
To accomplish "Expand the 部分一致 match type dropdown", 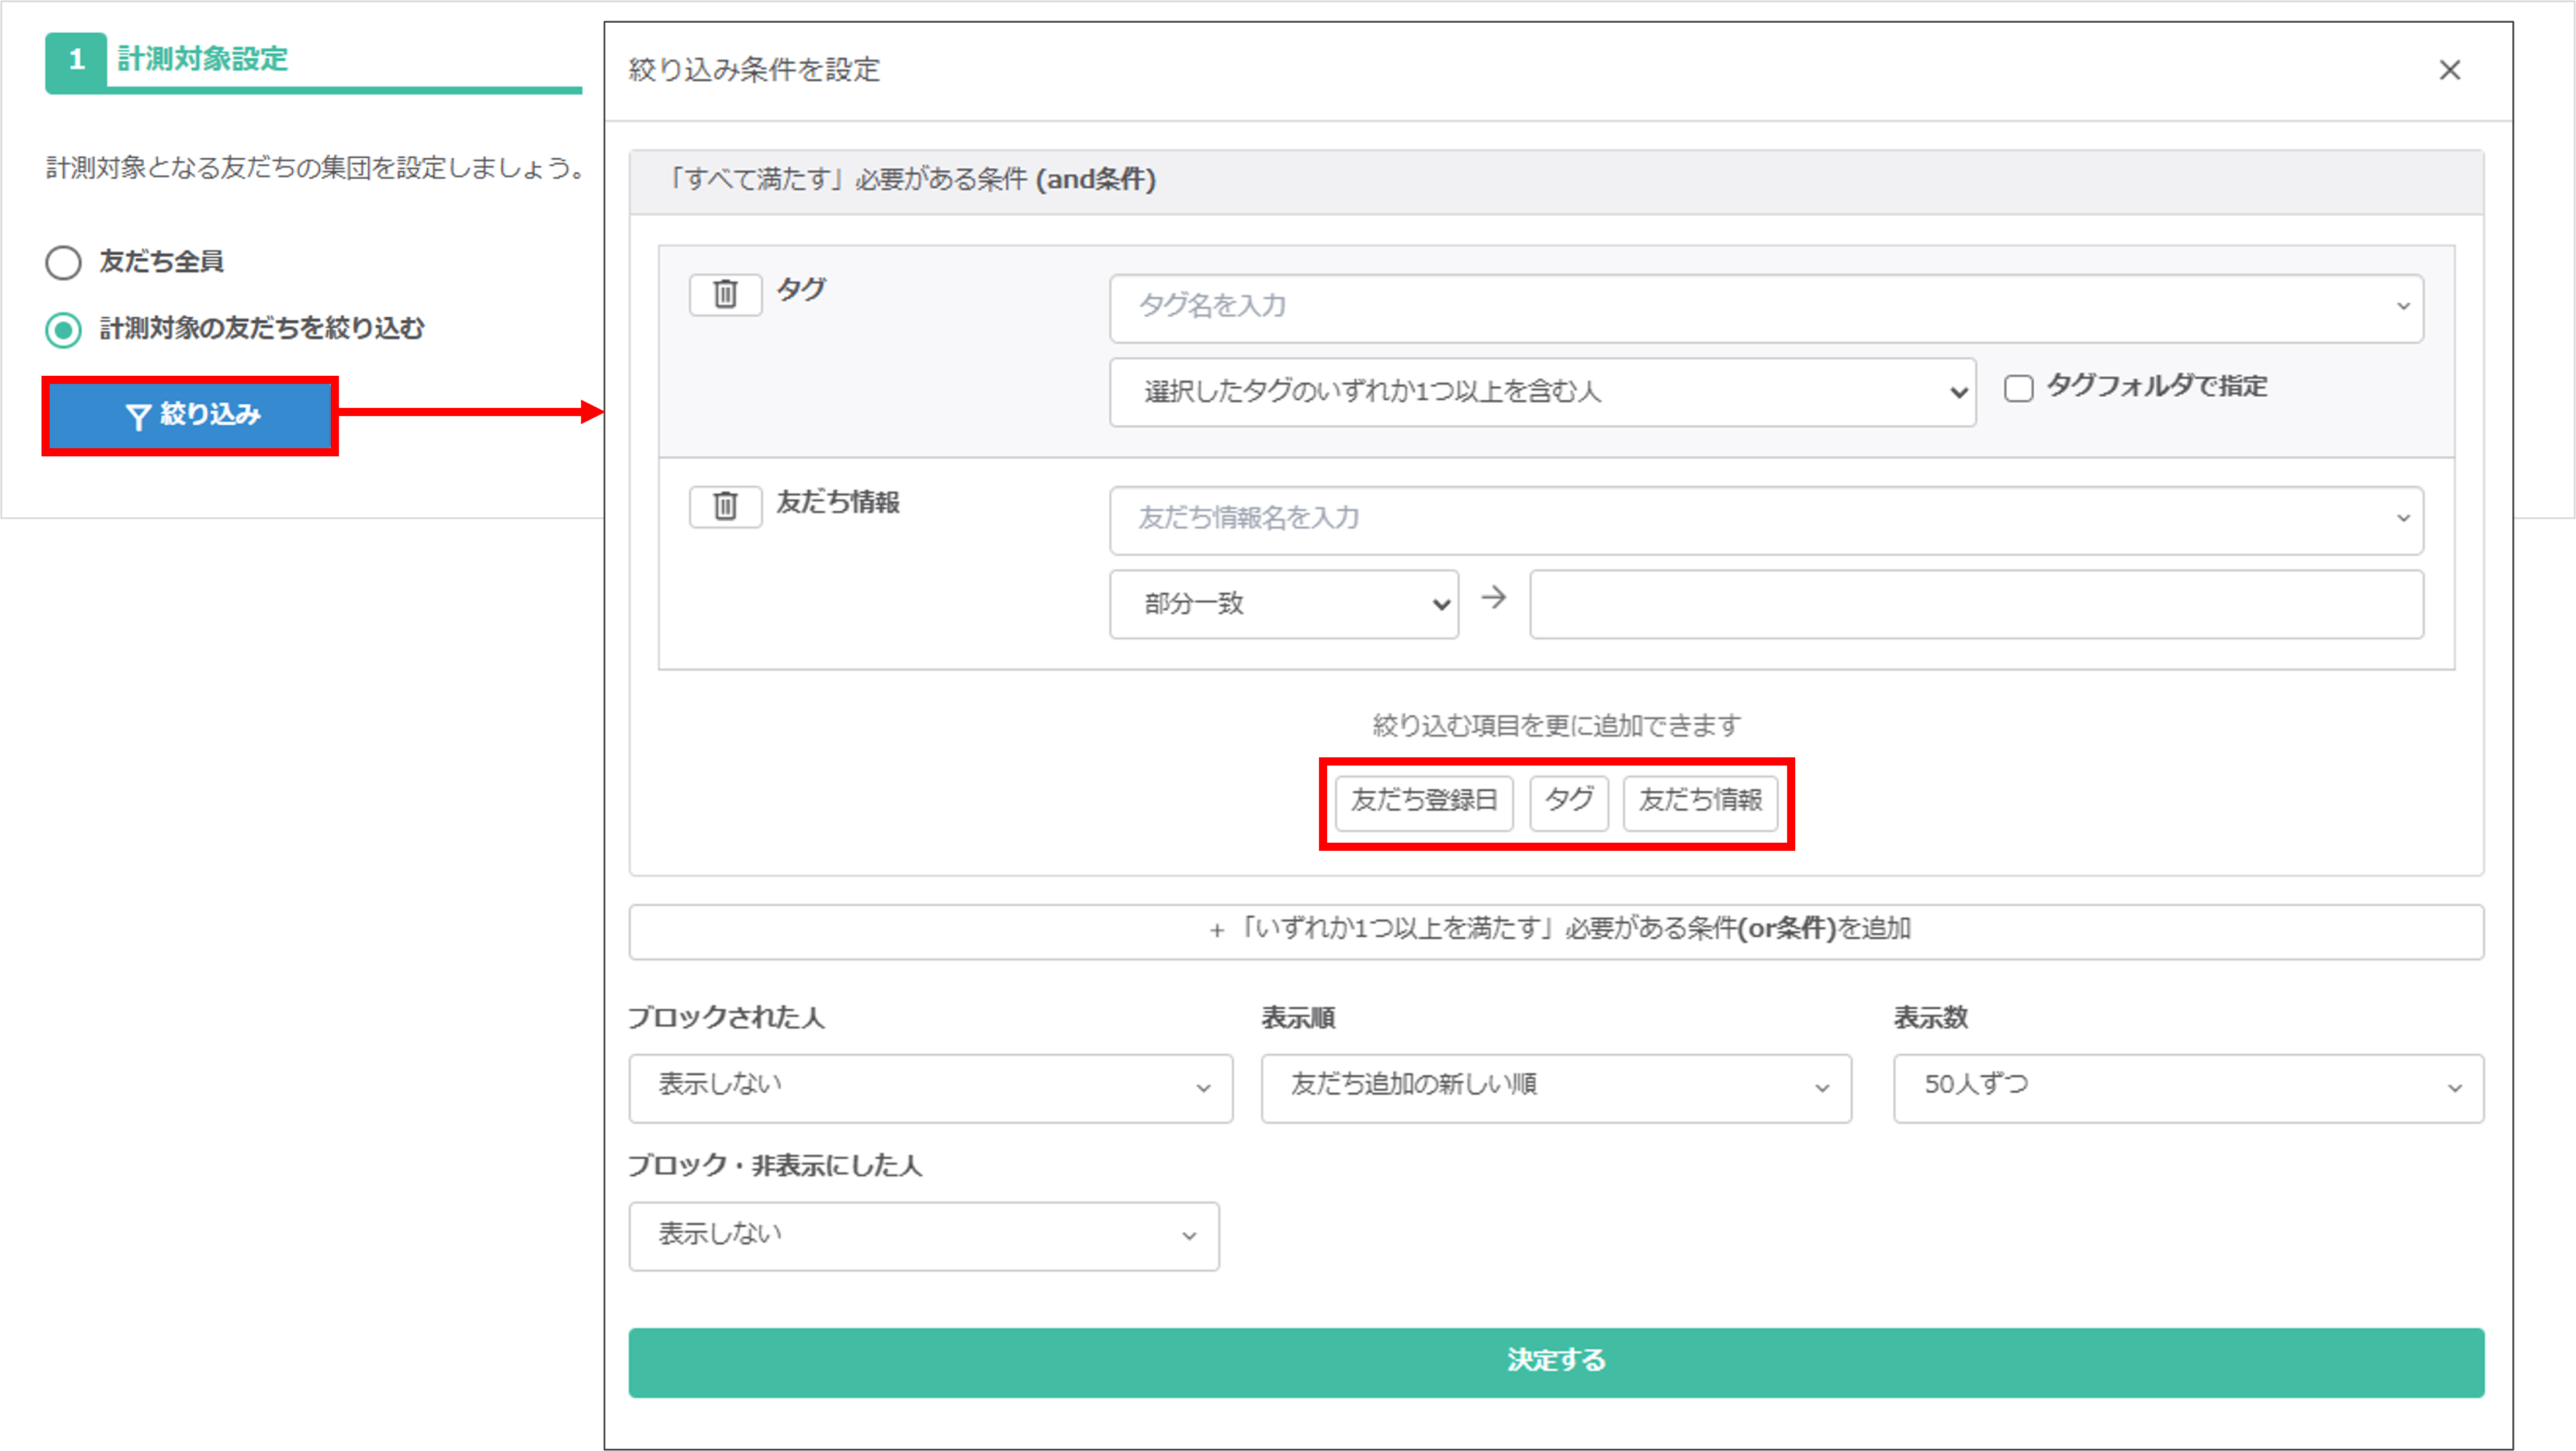I will [x=1283, y=604].
